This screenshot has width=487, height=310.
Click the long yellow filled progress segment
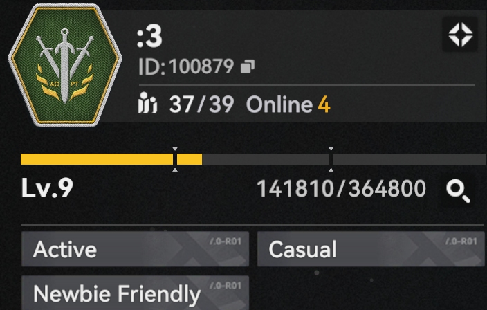pyautogui.click(x=97, y=159)
